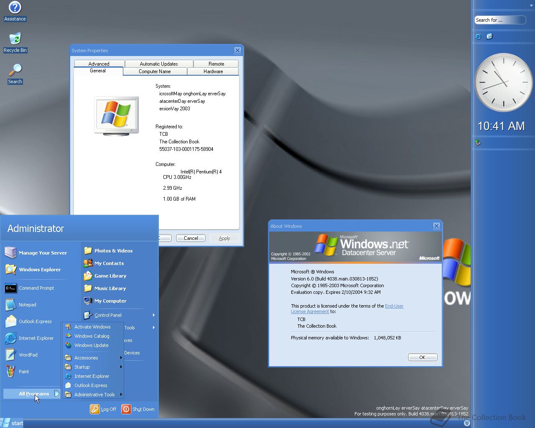Expand the Control Panel submenu

point(154,315)
